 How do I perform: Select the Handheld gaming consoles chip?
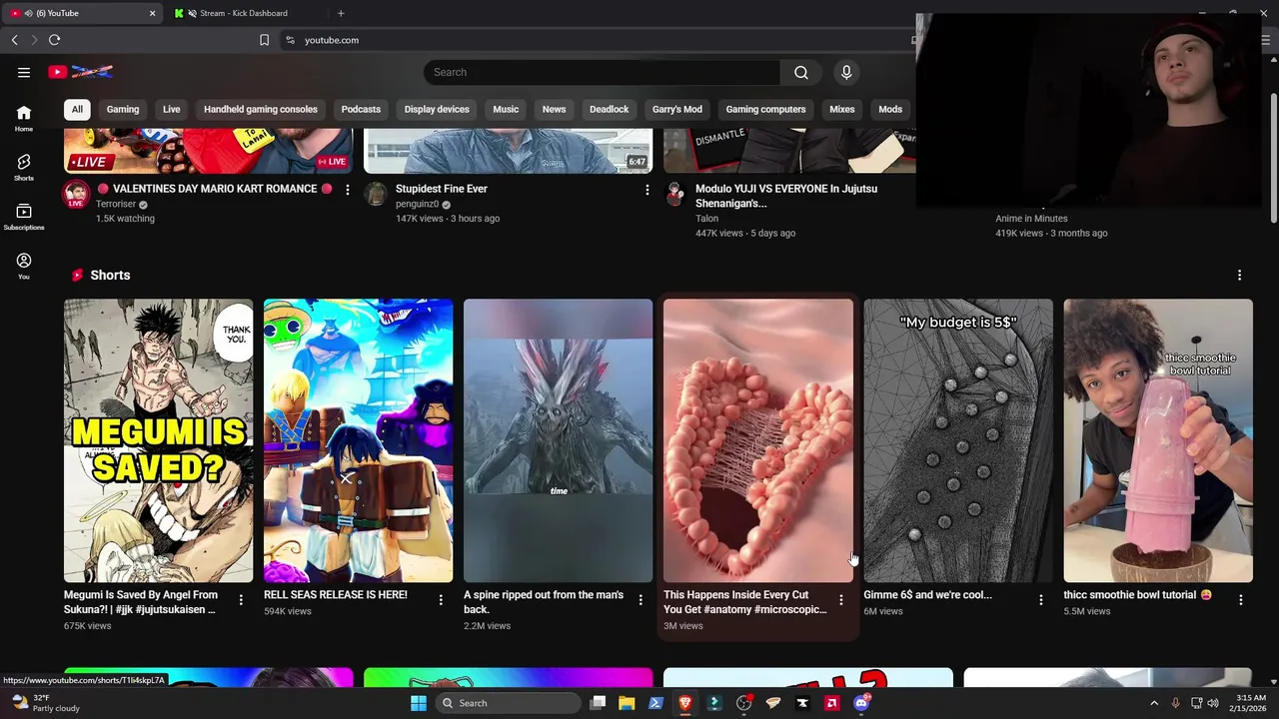pyautogui.click(x=261, y=109)
